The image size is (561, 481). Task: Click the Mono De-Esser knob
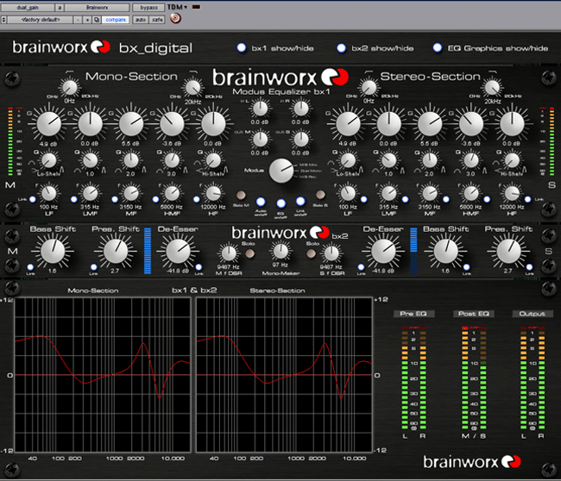coord(178,252)
